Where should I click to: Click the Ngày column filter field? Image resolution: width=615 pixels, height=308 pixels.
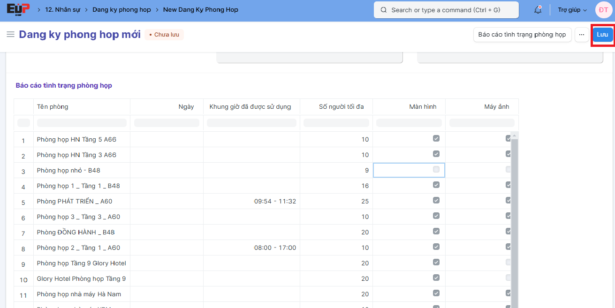point(167,123)
